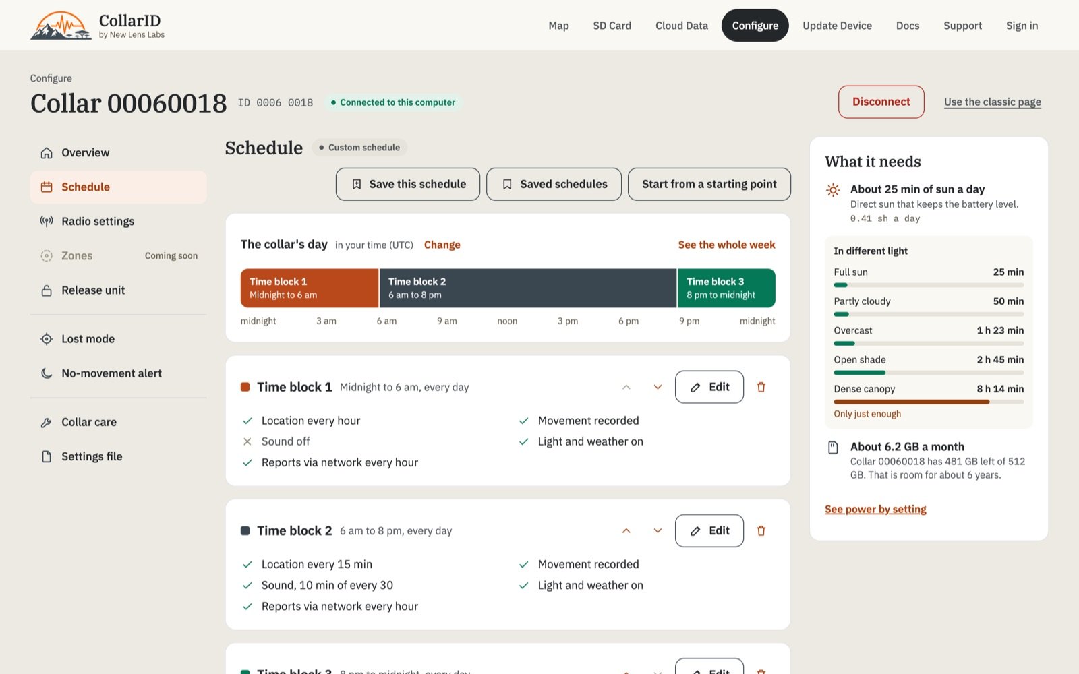This screenshot has height=674, width=1079.
Task: Click pencil icon in Time block 2 Edit
Action: point(695,531)
